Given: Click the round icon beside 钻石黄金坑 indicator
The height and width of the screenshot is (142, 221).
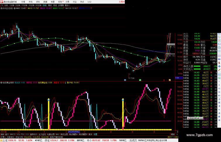Looking at the screenshot, I should coord(1,83).
